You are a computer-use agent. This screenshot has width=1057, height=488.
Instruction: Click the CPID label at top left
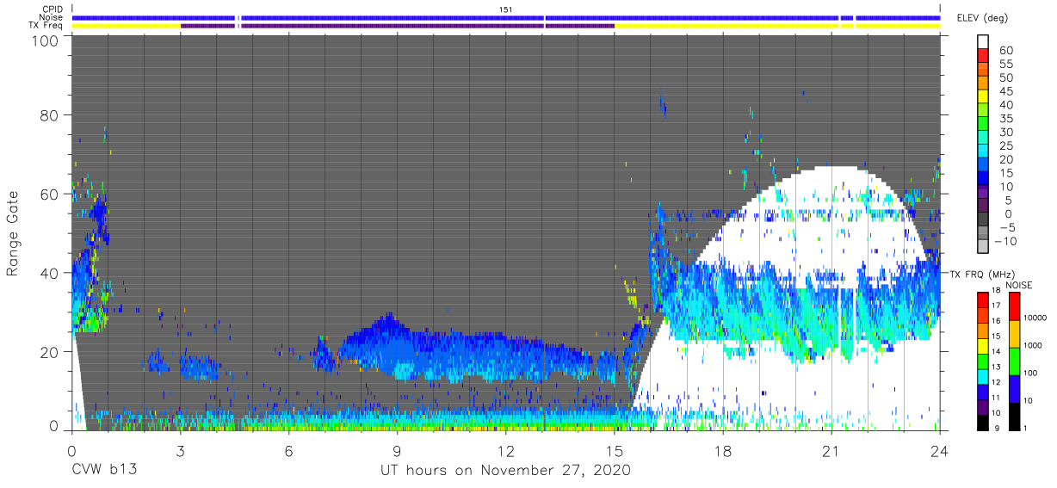pos(51,9)
